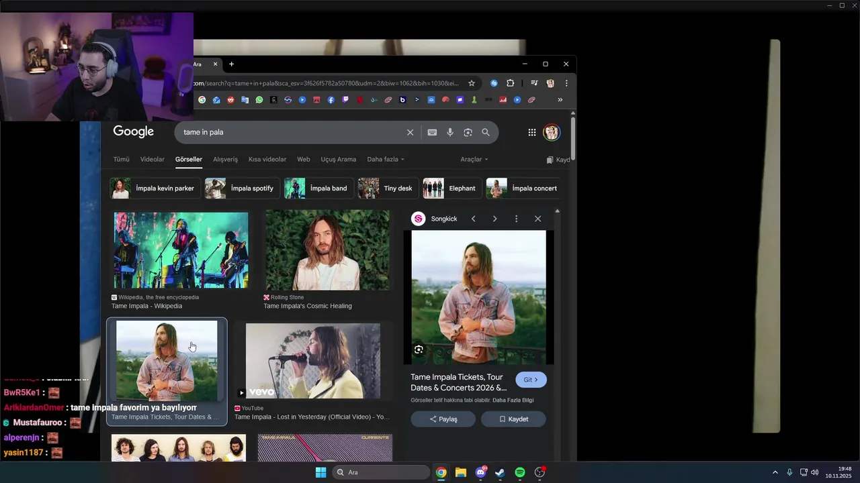Click in the Google search input field
This screenshot has width=860, height=483.
pyautogui.click(x=289, y=132)
